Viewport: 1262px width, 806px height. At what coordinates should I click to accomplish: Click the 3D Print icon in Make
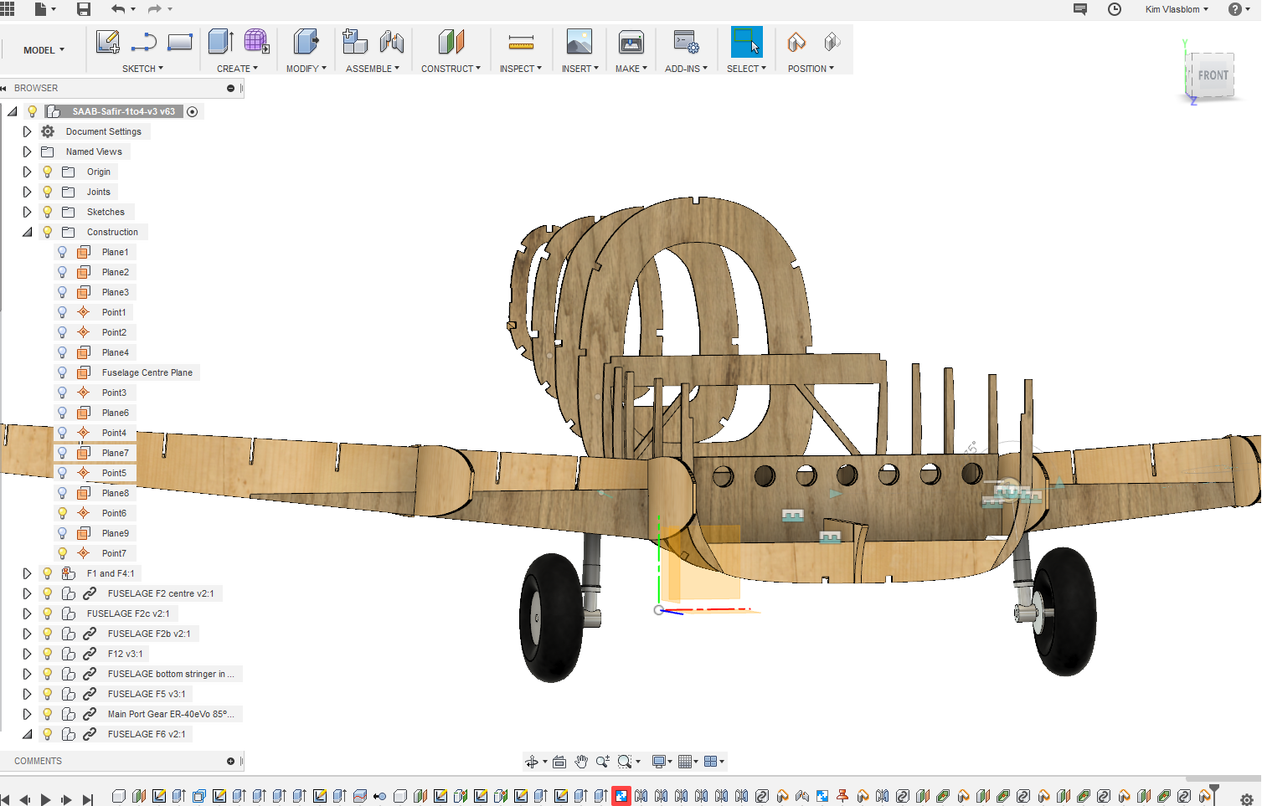631,42
